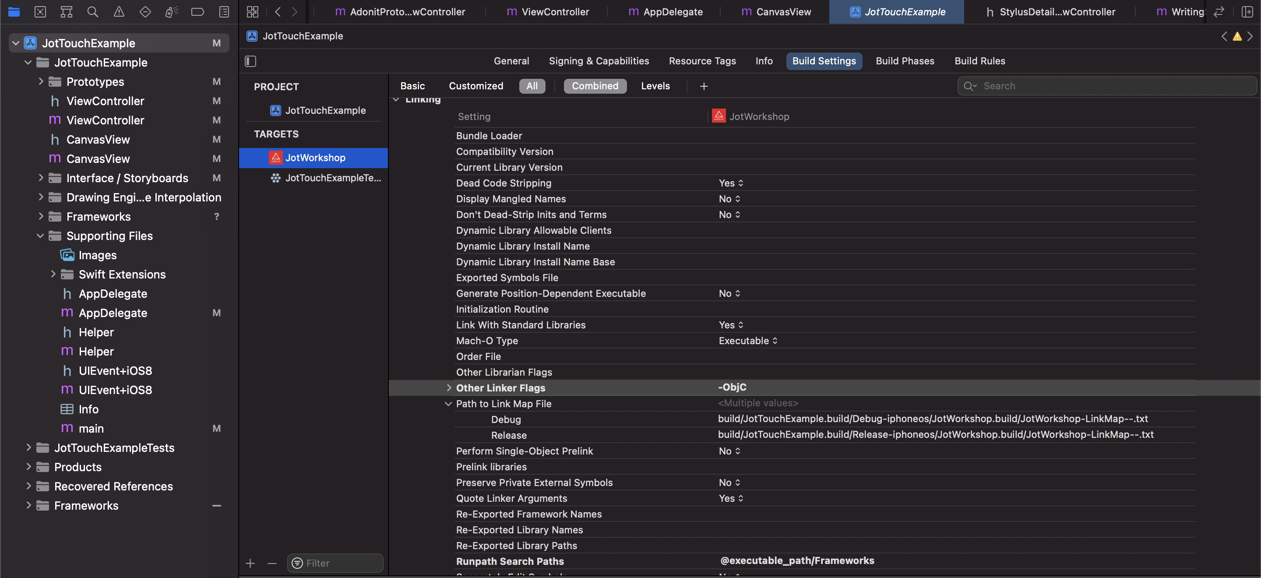Select Runpath Search Paths value
This screenshot has height=578, width=1261.
click(797, 561)
